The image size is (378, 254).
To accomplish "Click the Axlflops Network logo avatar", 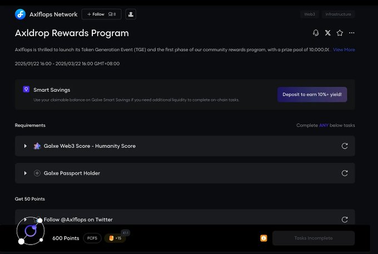I will pyautogui.click(x=20, y=14).
